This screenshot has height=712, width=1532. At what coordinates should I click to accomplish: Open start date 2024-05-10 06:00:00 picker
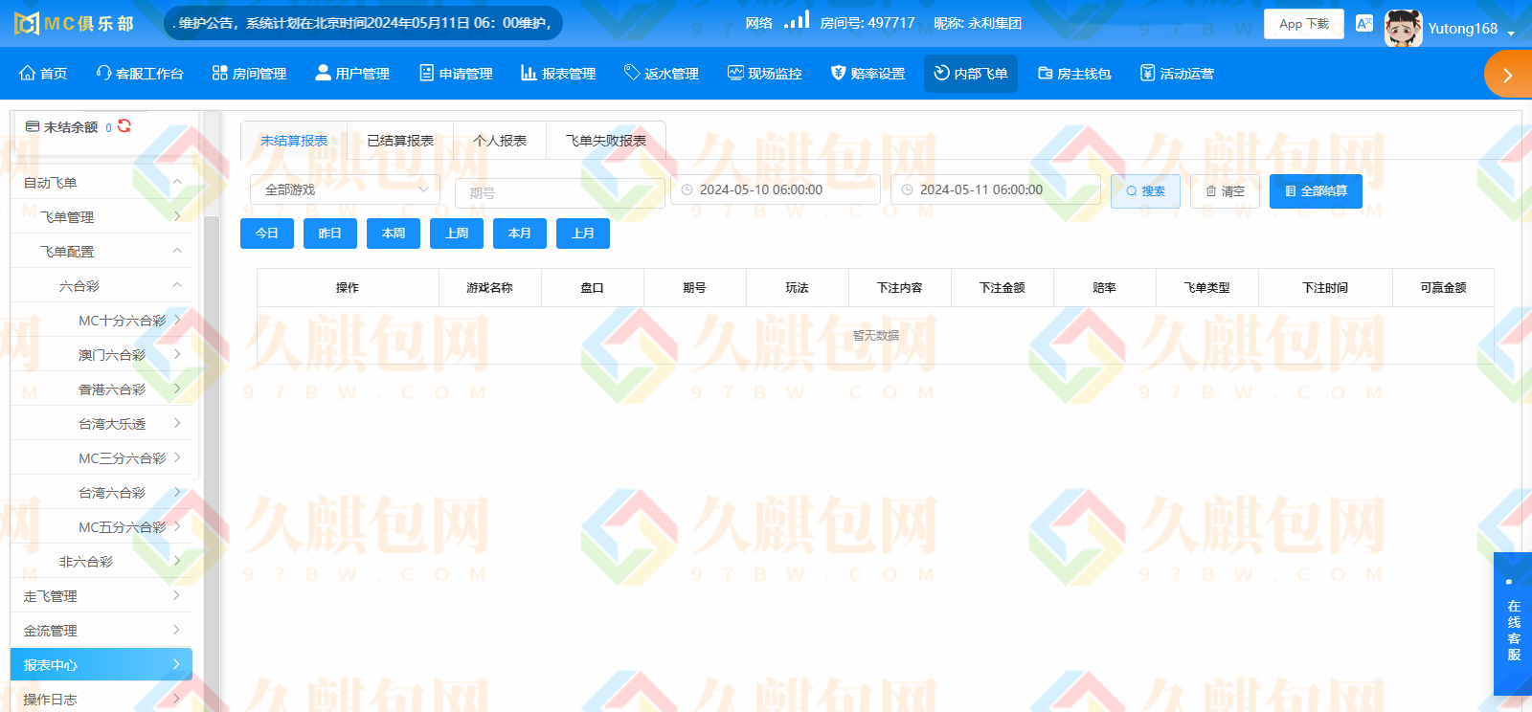coord(776,189)
